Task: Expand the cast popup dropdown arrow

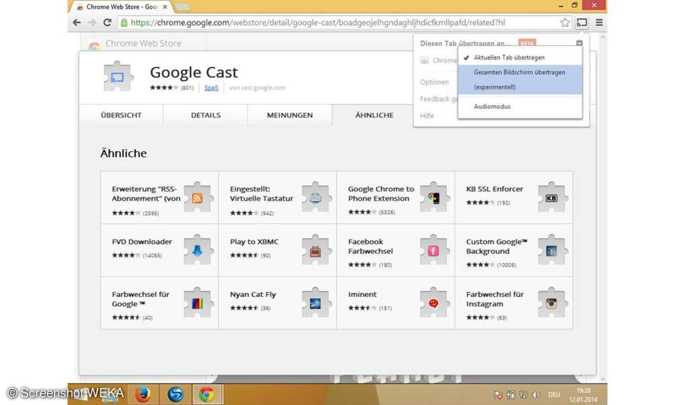Action: (579, 43)
